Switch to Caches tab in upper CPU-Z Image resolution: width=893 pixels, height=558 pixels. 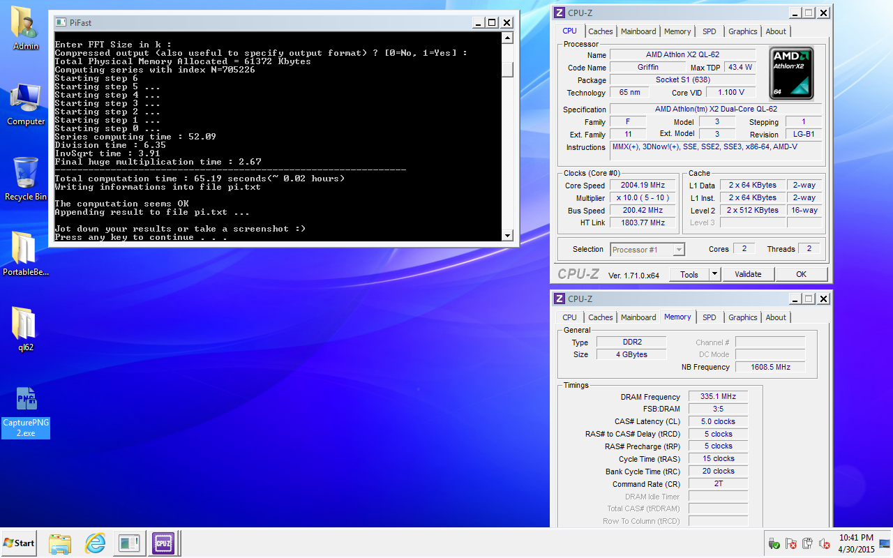point(601,31)
